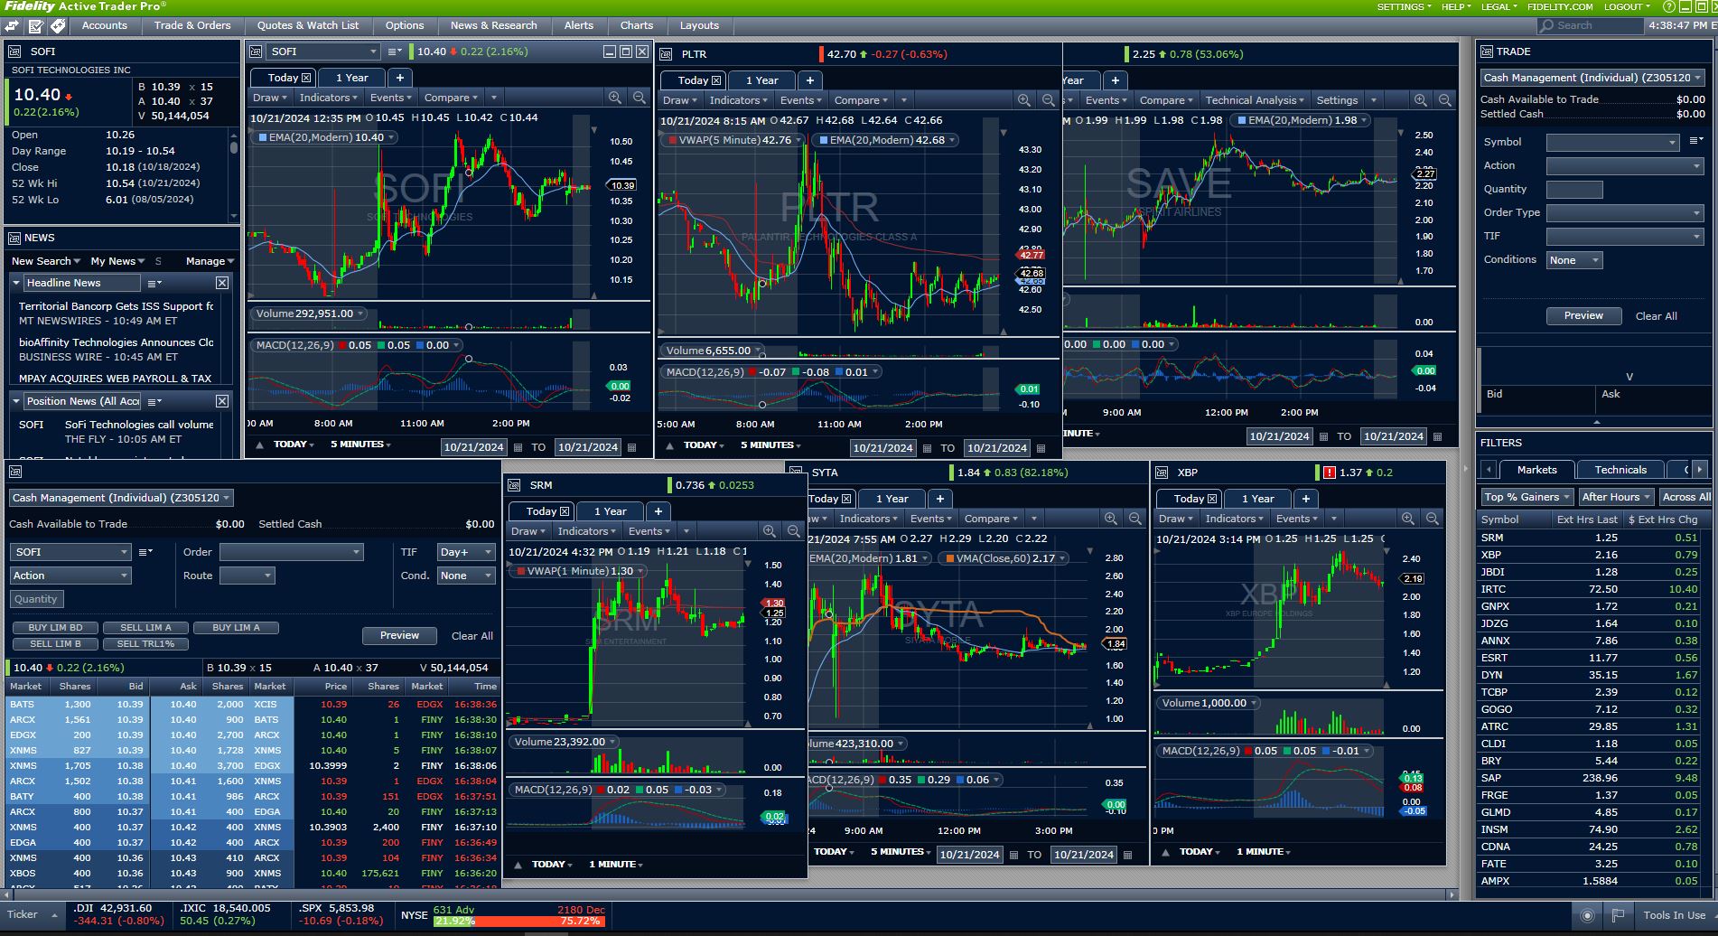
Task: Zoom out on the SOFI chart
Action: (640, 98)
